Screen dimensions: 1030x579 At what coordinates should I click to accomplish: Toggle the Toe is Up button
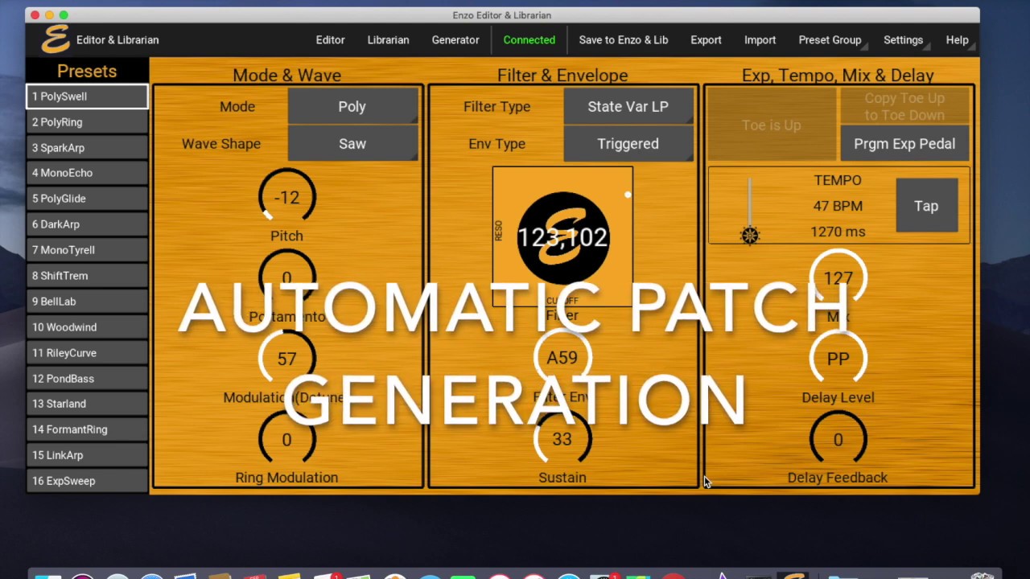[x=771, y=125]
